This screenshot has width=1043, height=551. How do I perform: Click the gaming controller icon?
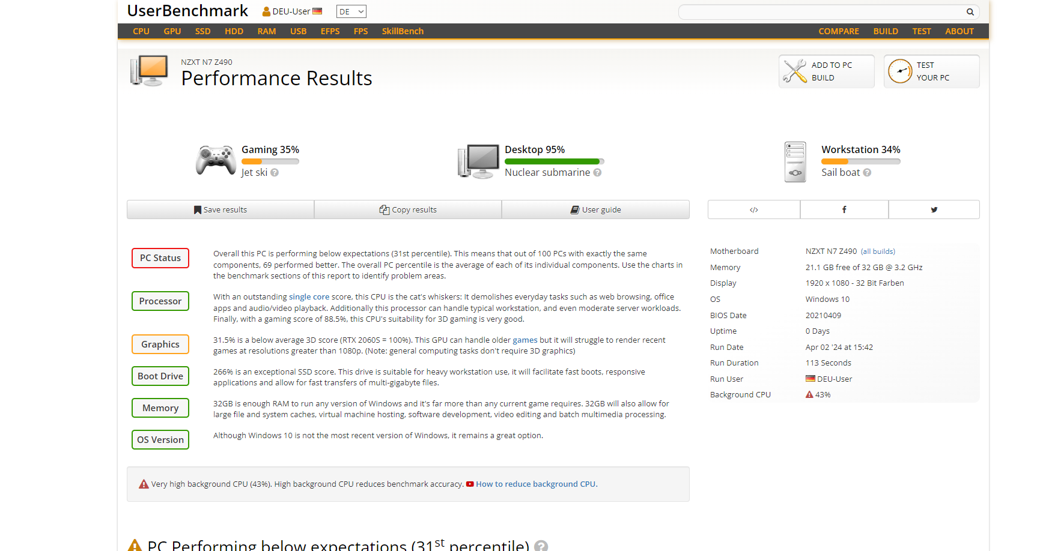click(x=216, y=160)
